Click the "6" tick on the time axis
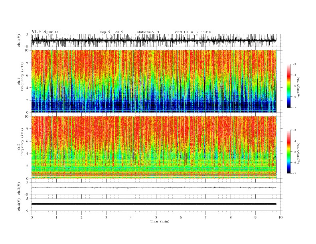This screenshot has height=244, width=316. pos(181,217)
